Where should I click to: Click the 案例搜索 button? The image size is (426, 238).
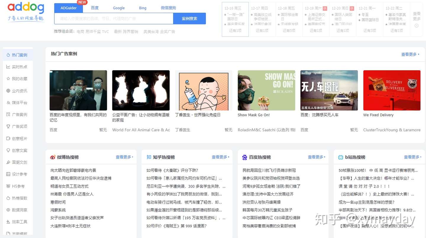point(190,19)
